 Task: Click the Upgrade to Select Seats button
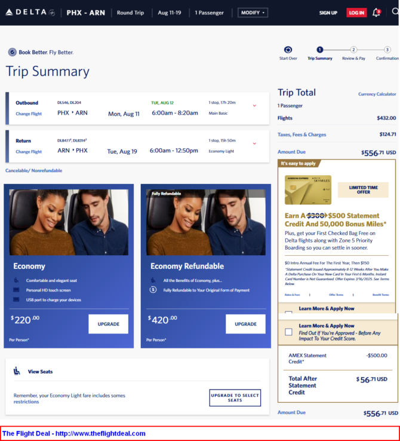[x=235, y=398]
